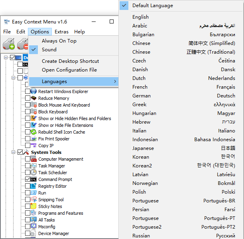Image resolution: width=244 pixels, height=239 pixels.
Task: Switch language to English
Action: pyautogui.click(x=181, y=17)
